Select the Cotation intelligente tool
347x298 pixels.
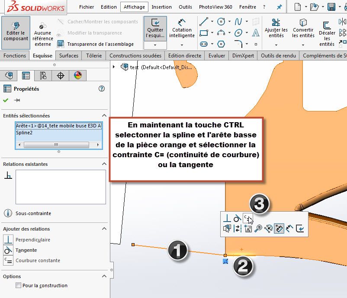182,29
